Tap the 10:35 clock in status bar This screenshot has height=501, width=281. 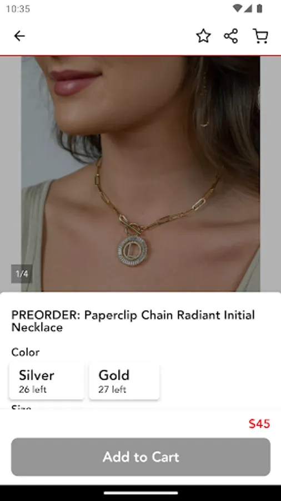point(18,8)
